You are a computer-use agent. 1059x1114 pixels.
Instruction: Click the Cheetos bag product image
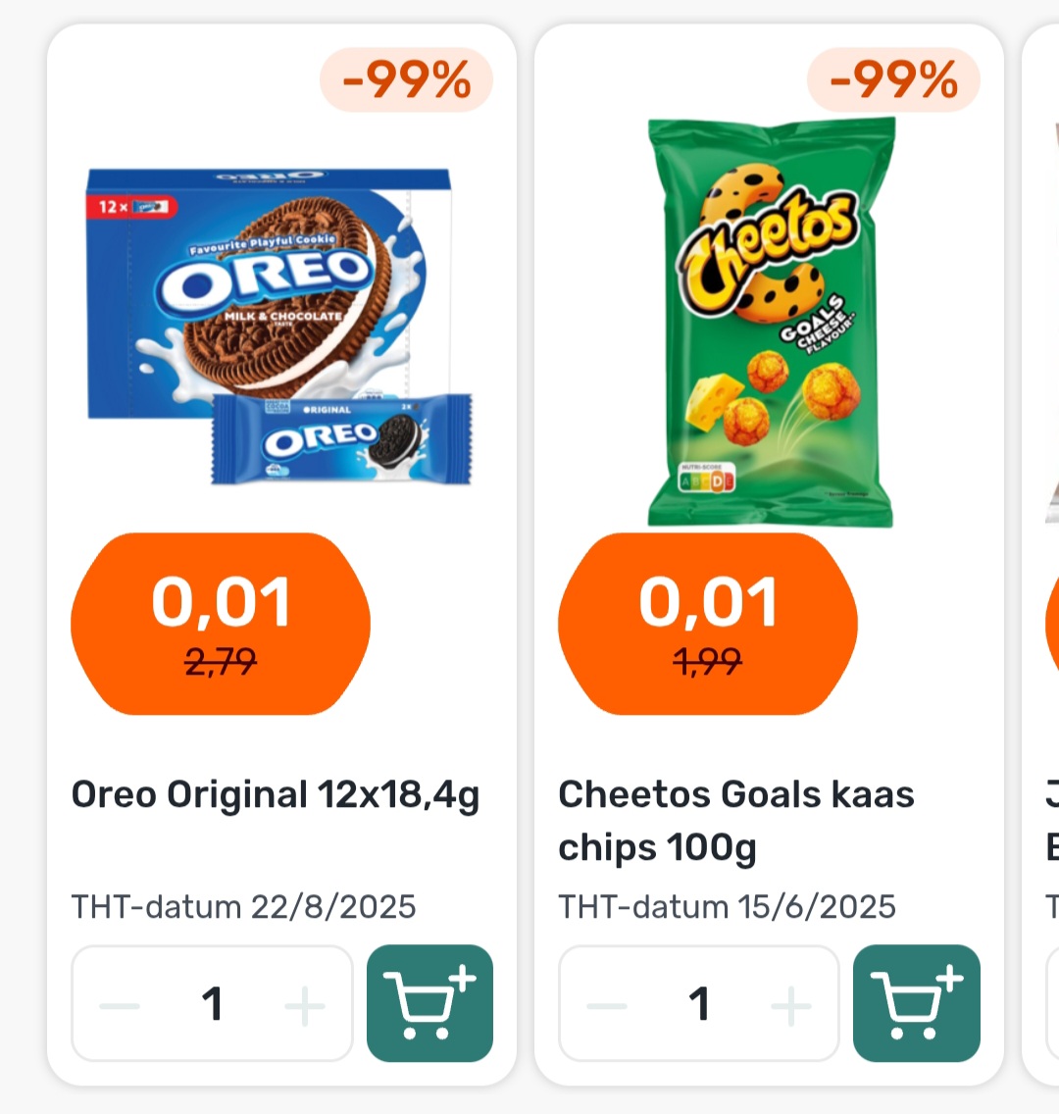772,319
